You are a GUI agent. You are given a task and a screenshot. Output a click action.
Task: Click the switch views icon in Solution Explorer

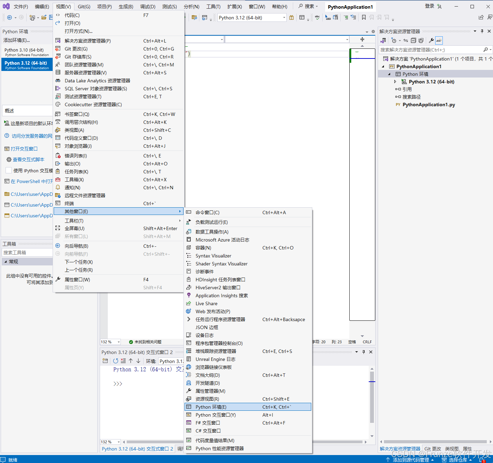[x=383, y=40]
